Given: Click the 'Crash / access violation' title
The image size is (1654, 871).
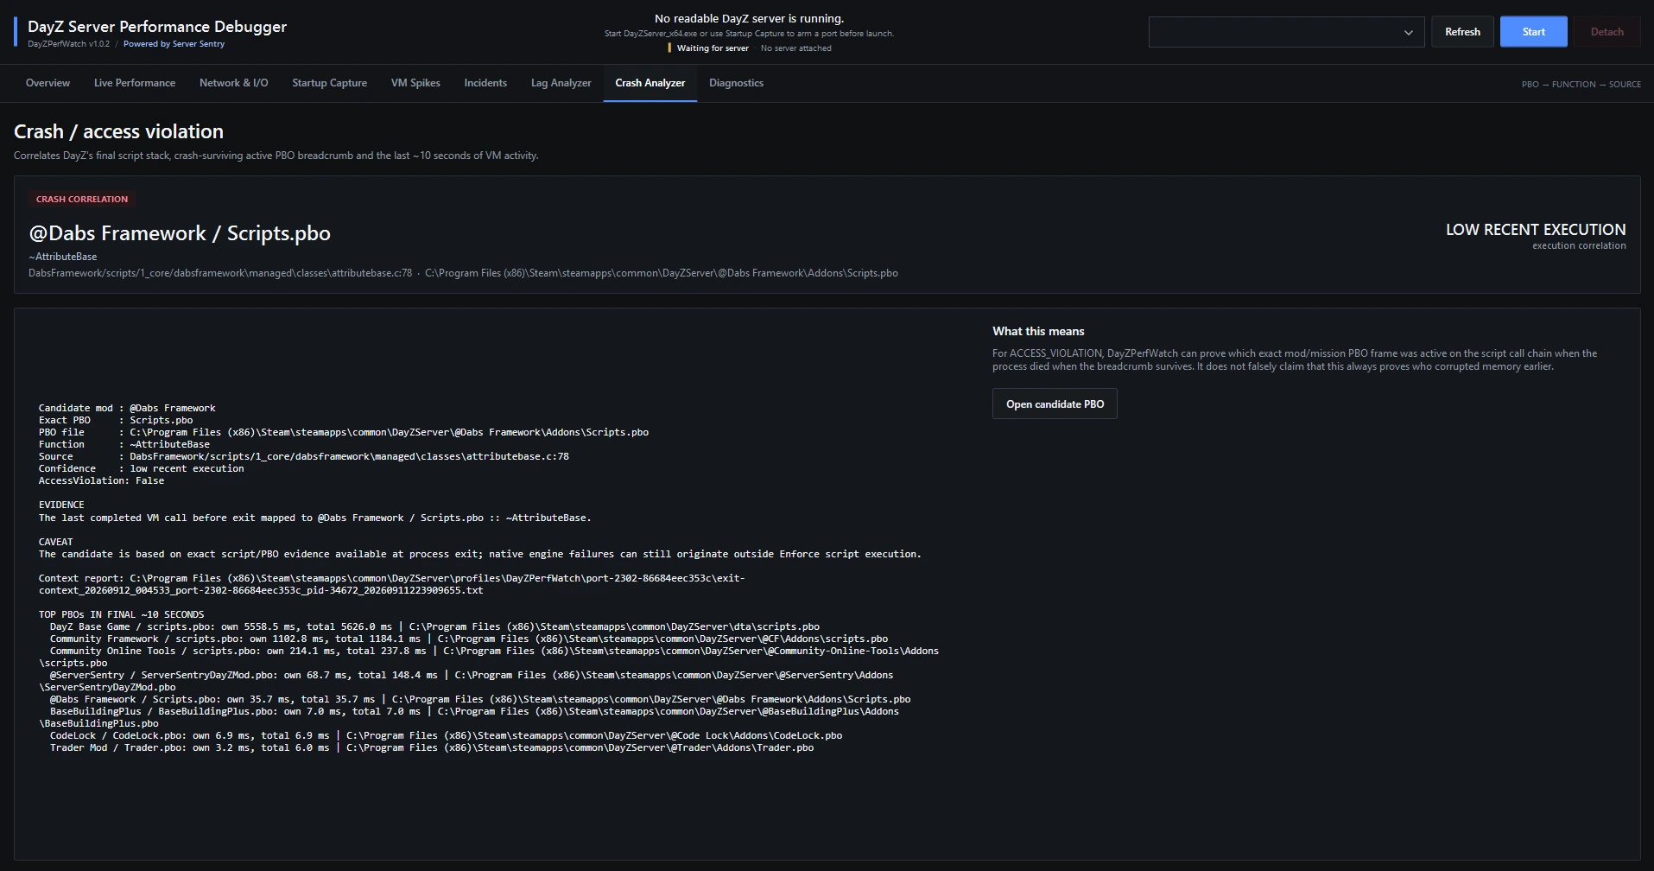Looking at the screenshot, I should click(118, 131).
